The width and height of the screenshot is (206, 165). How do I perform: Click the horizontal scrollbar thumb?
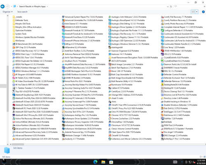click(x=18, y=144)
